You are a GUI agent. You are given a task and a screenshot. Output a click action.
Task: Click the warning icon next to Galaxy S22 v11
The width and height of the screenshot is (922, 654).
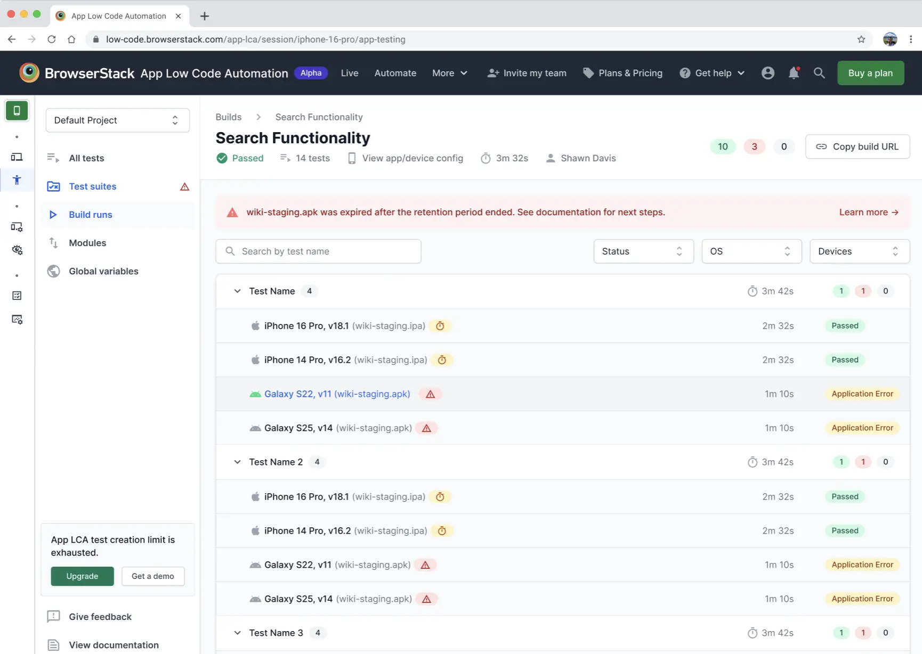pyautogui.click(x=431, y=394)
